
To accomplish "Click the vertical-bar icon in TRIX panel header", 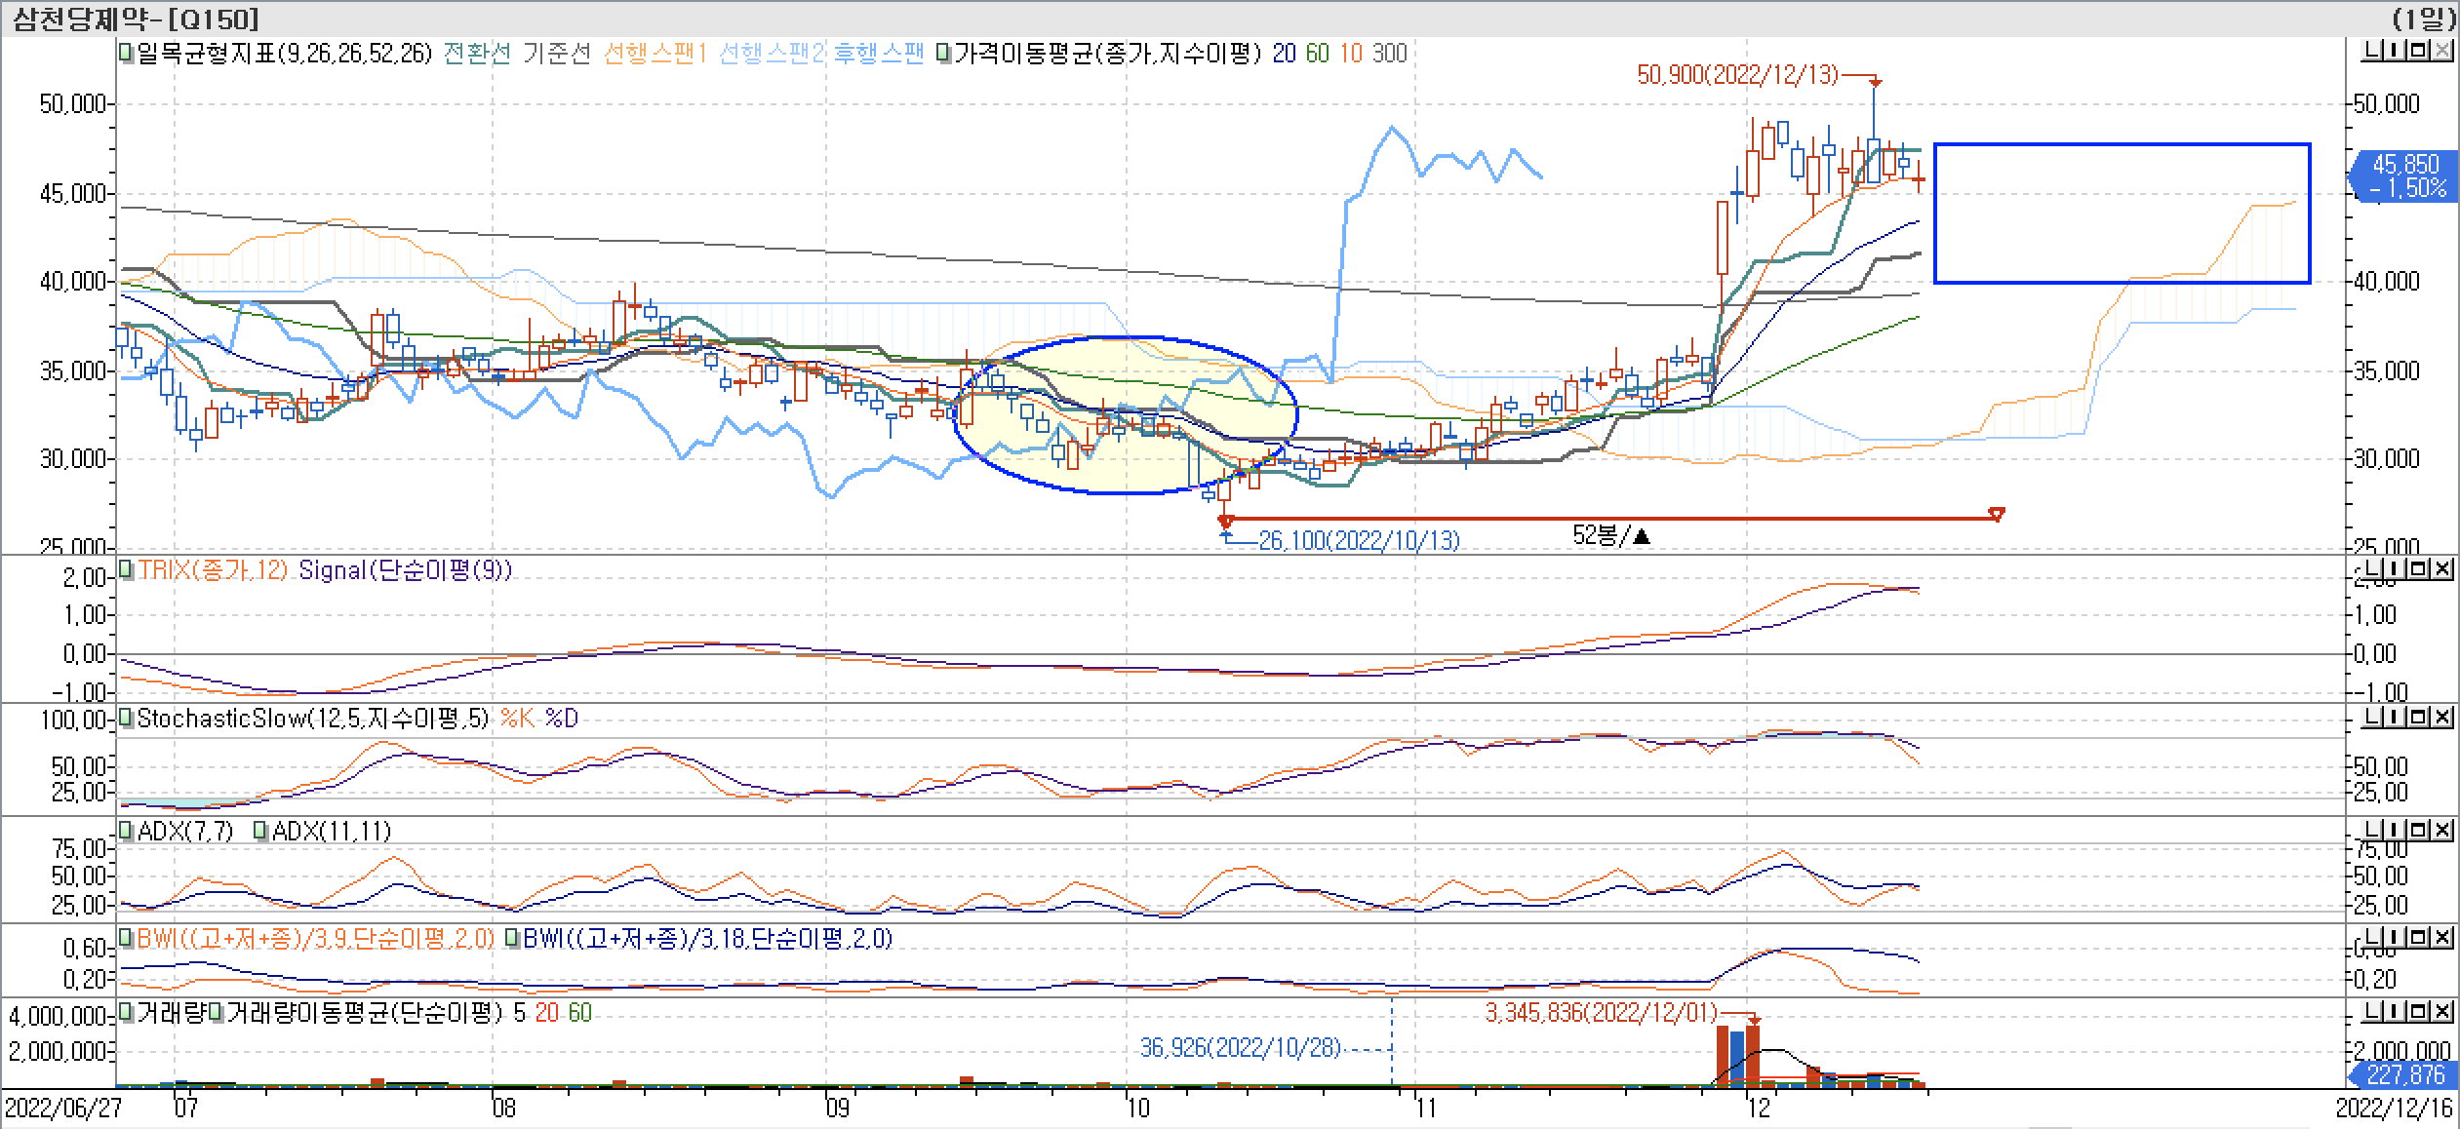I will (2393, 568).
